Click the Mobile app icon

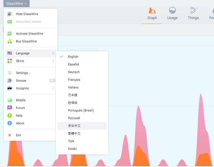[x=10, y=100]
